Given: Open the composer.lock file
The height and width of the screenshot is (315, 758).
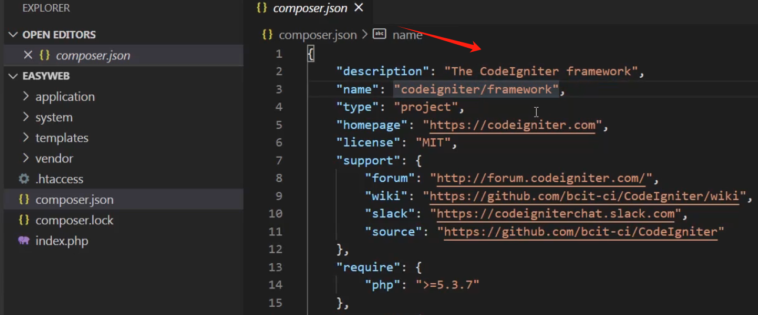Looking at the screenshot, I should [74, 220].
